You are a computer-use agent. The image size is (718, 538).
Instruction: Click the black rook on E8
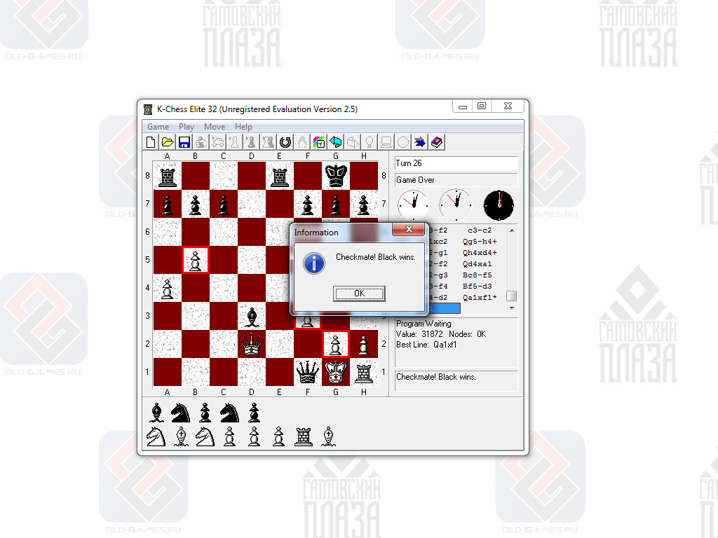coord(280,177)
